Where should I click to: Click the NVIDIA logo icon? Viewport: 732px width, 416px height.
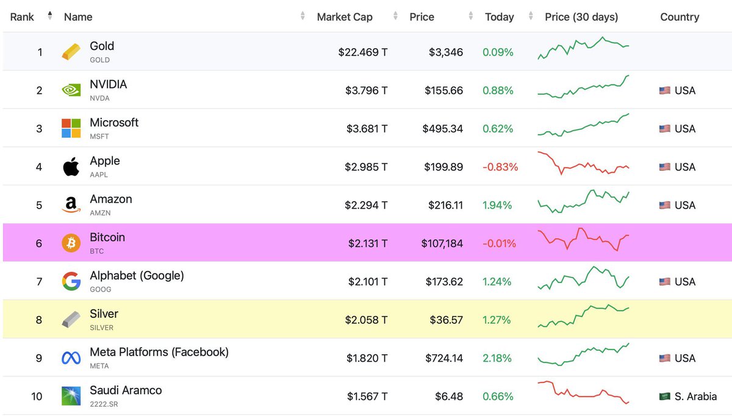[70, 90]
